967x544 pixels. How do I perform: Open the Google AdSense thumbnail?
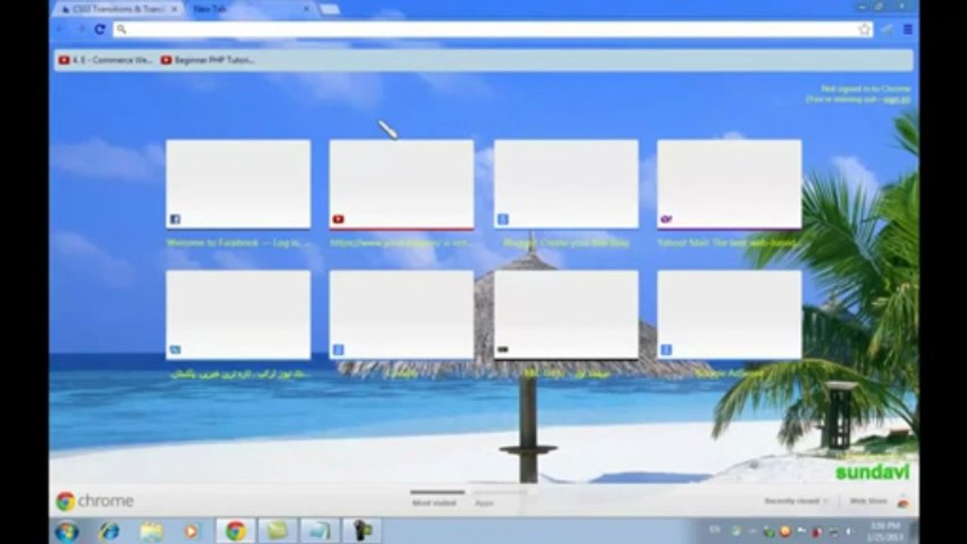click(729, 315)
